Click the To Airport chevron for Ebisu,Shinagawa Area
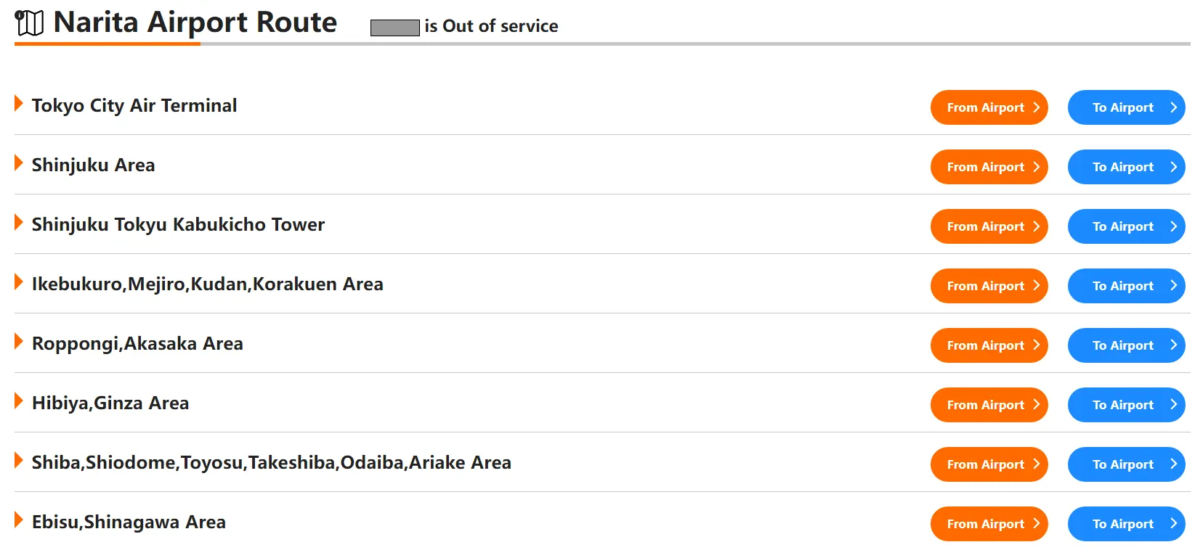 [x=1173, y=524]
